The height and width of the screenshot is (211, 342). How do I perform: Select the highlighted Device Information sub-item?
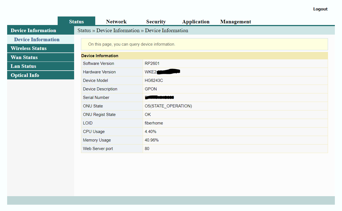[37, 39]
